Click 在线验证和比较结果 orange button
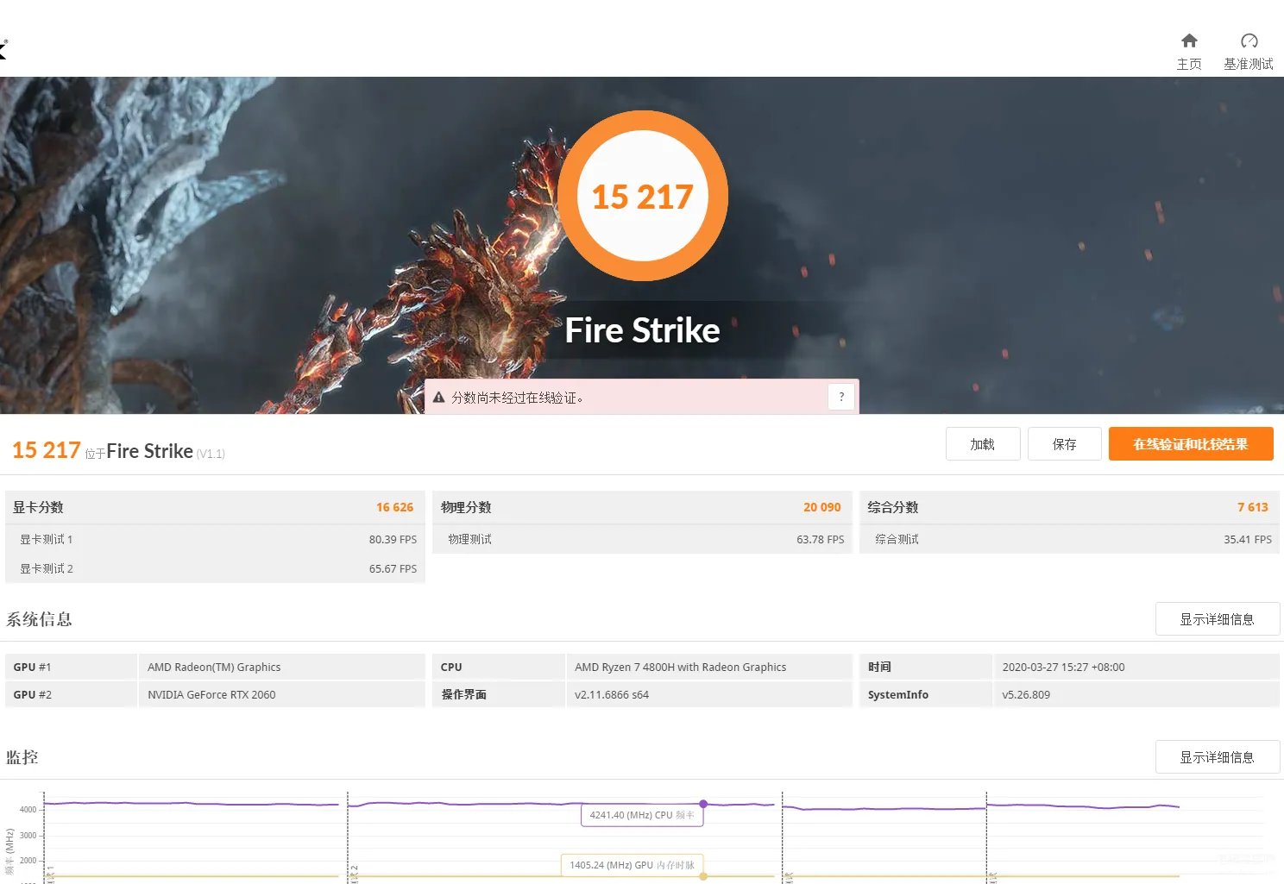This screenshot has width=1284, height=884. pyautogui.click(x=1191, y=444)
